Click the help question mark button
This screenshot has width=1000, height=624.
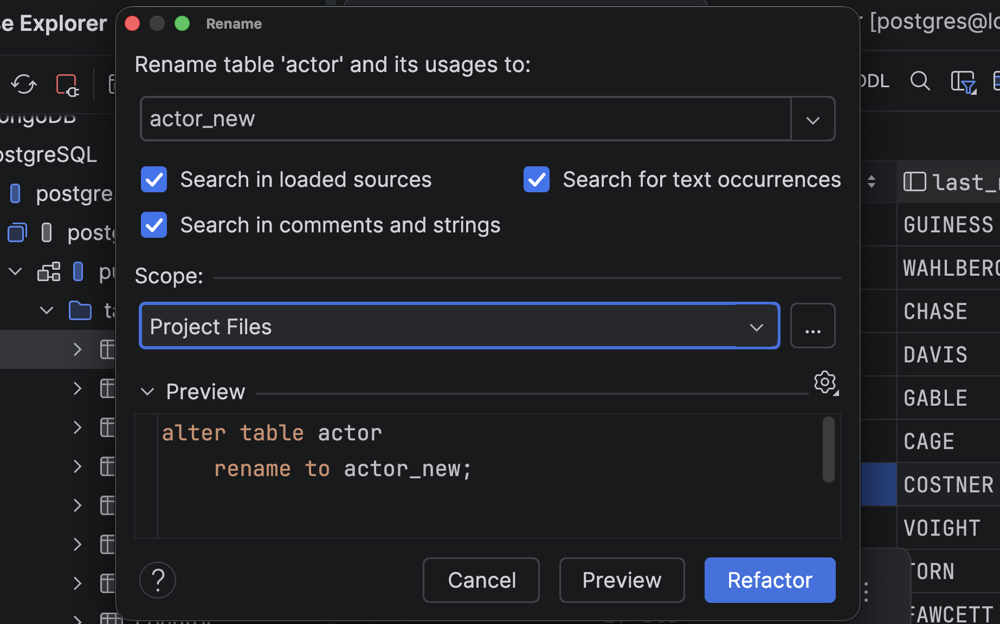point(158,580)
